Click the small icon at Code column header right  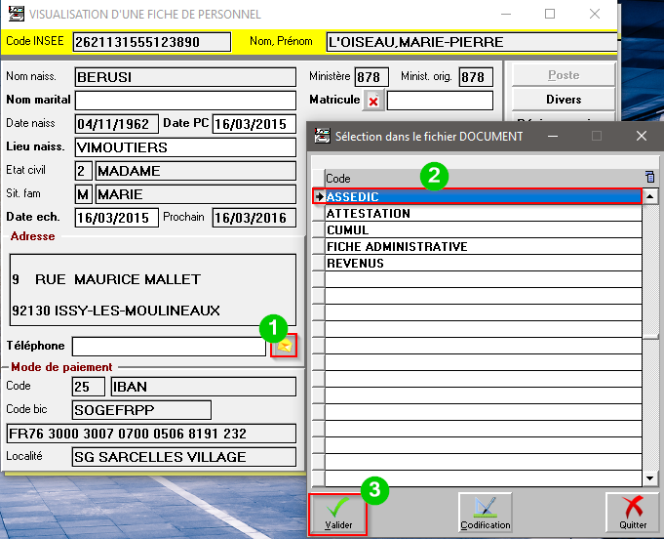650,178
